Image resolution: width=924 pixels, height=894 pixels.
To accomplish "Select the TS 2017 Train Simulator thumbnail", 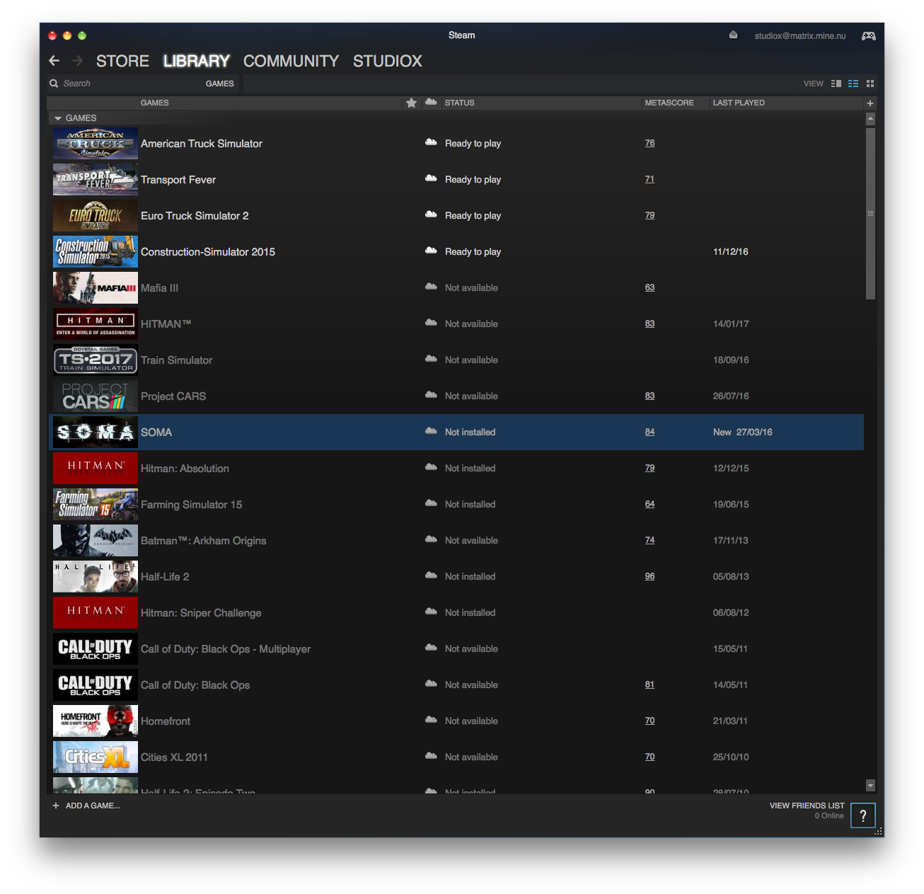I will coord(96,360).
